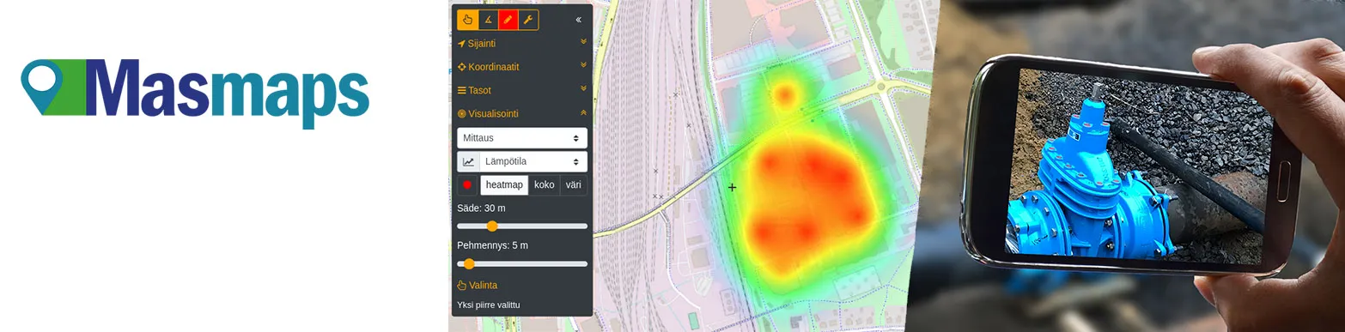
Task: Expand the Sijainti section chevron
Action: tap(583, 41)
